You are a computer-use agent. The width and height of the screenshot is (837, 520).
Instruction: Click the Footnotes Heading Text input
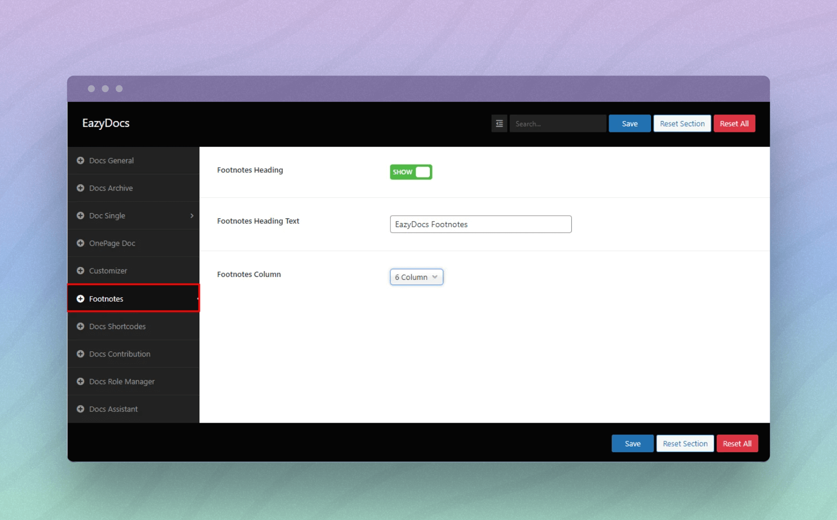click(x=480, y=224)
